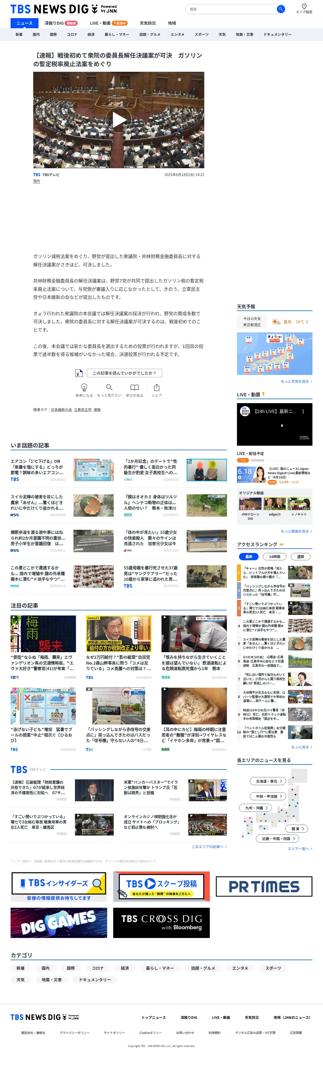
Task: Open the TBS CROSS DIG with Bloomberg banner
Action: click(161, 923)
